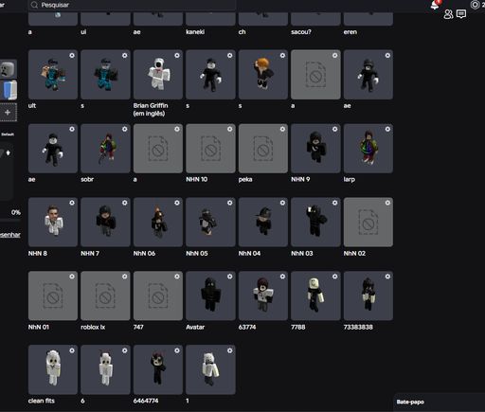Open the gear icon on the peka outfit
Viewport: 485px width, 412px height.
[282, 129]
